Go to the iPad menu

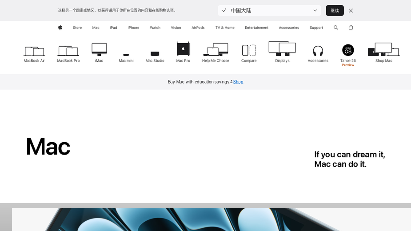(x=113, y=28)
